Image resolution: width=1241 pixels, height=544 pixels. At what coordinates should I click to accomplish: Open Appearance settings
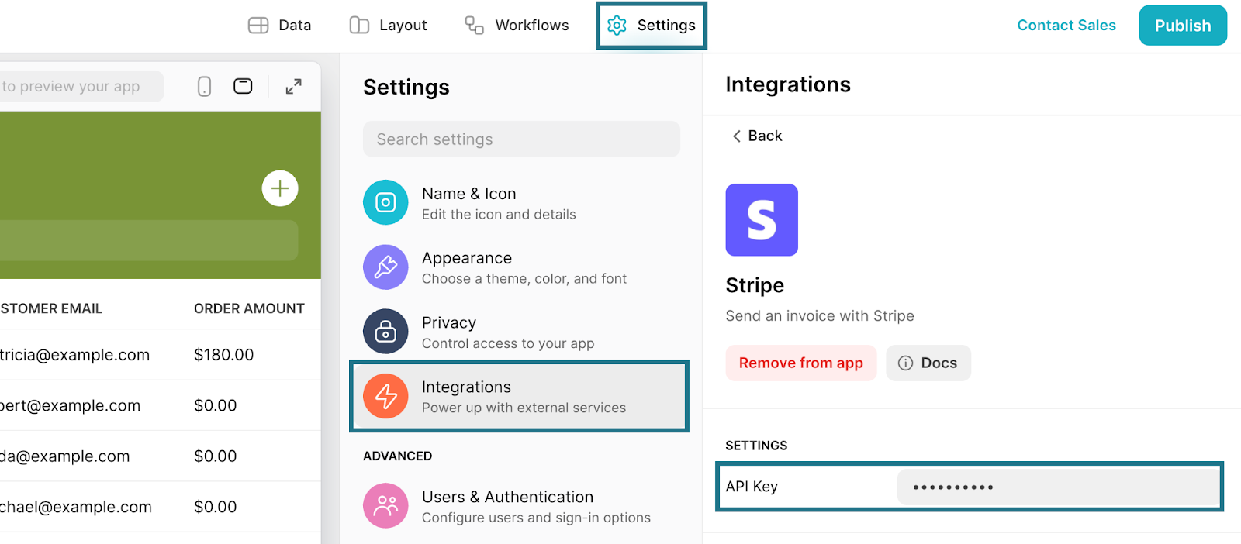click(521, 267)
